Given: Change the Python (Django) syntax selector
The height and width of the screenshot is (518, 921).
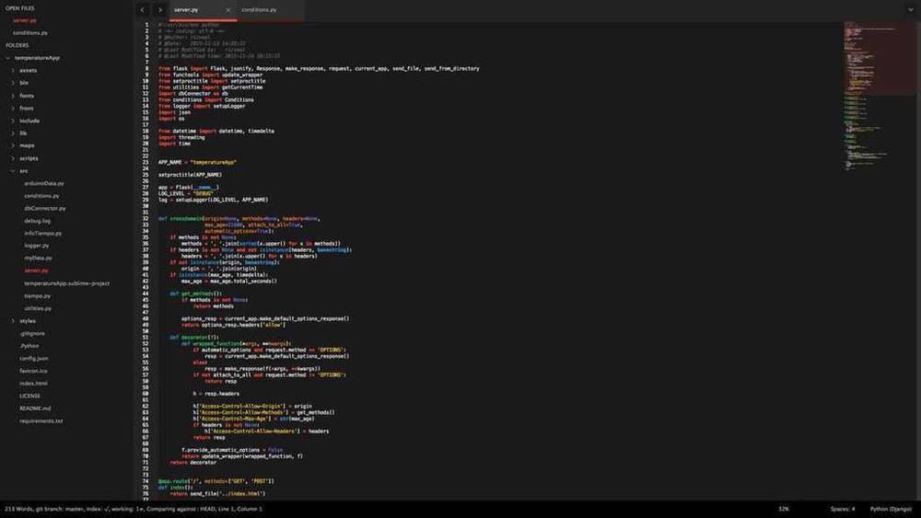Looking at the screenshot, I should pyautogui.click(x=890, y=509).
